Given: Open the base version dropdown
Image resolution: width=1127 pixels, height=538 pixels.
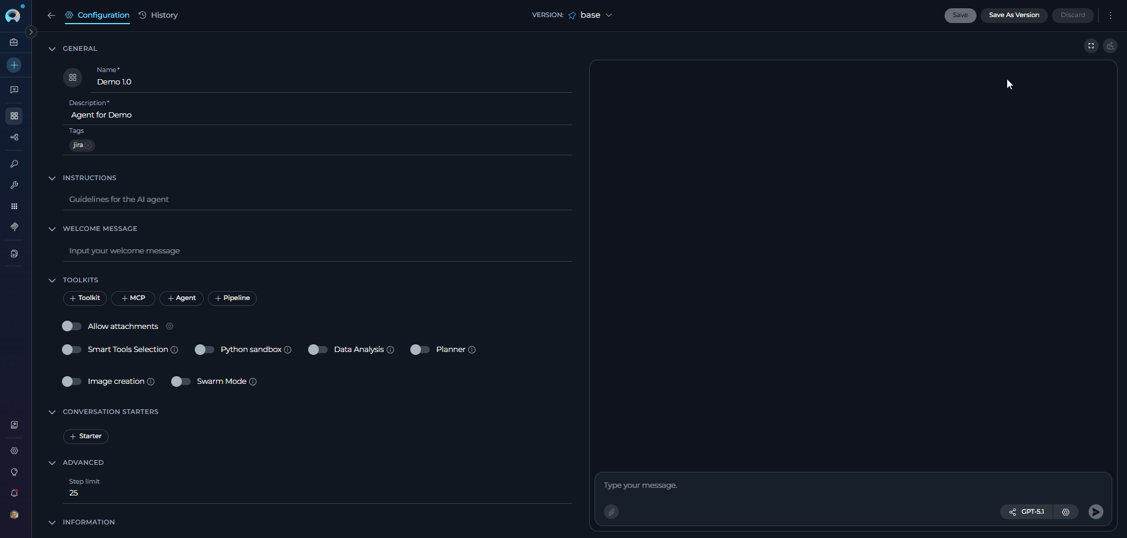Looking at the screenshot, I should pyautogui.click(x=590, y=15).
